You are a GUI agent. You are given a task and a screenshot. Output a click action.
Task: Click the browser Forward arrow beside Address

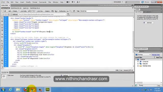(x=6, y=15)
